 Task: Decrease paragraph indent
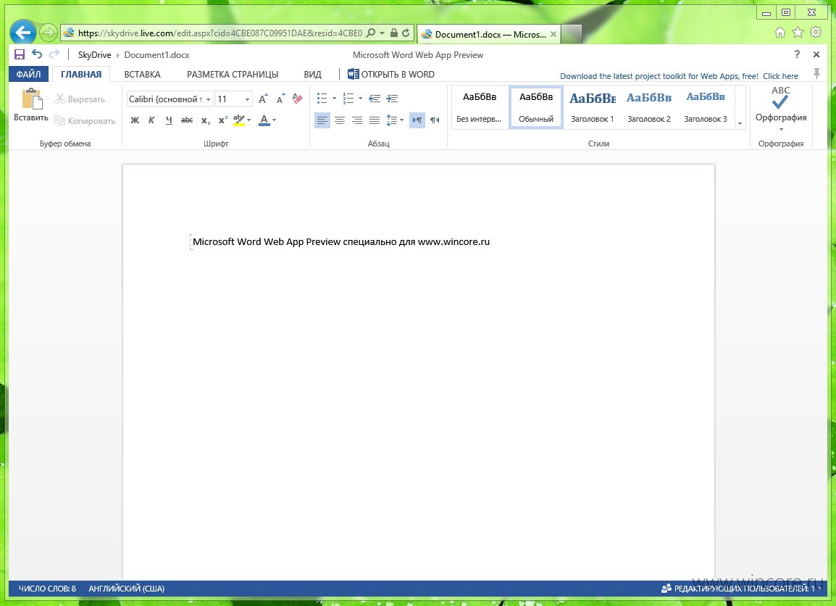(x=375, y=98)
